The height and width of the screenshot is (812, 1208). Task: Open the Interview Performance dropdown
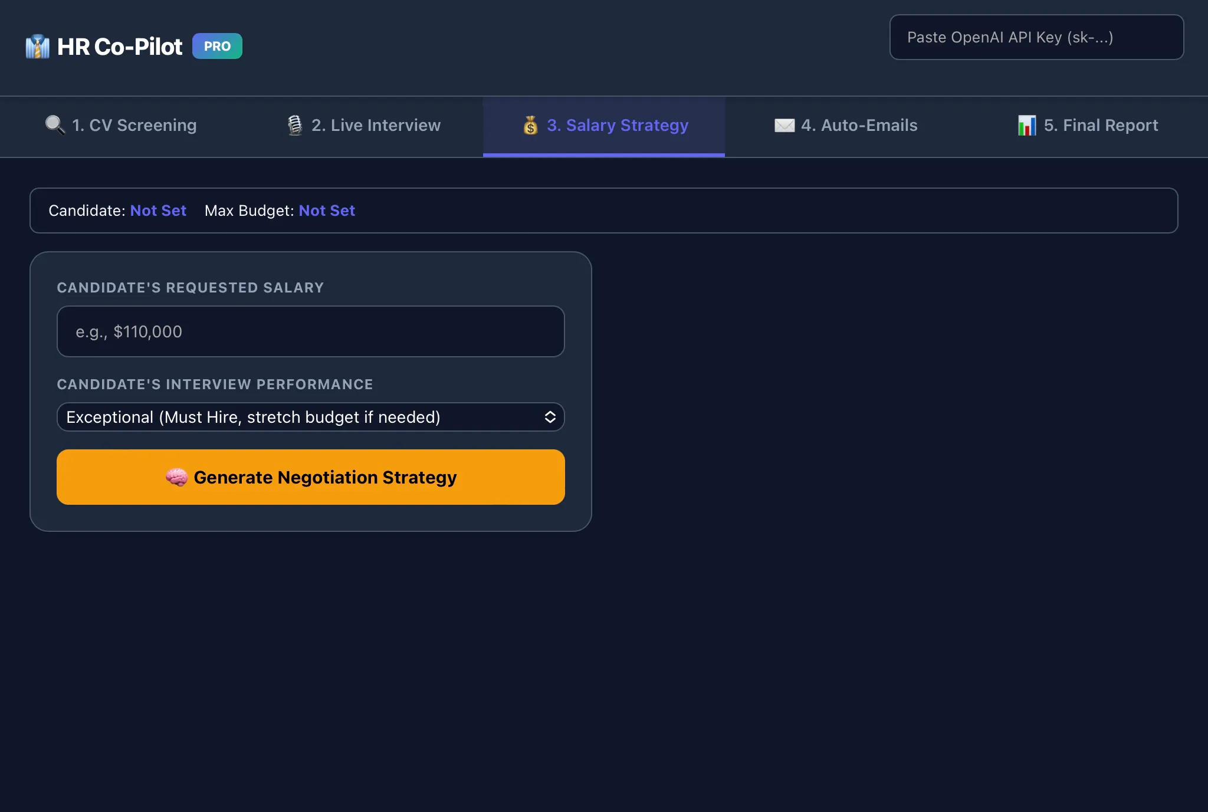(x=311, y=417)
